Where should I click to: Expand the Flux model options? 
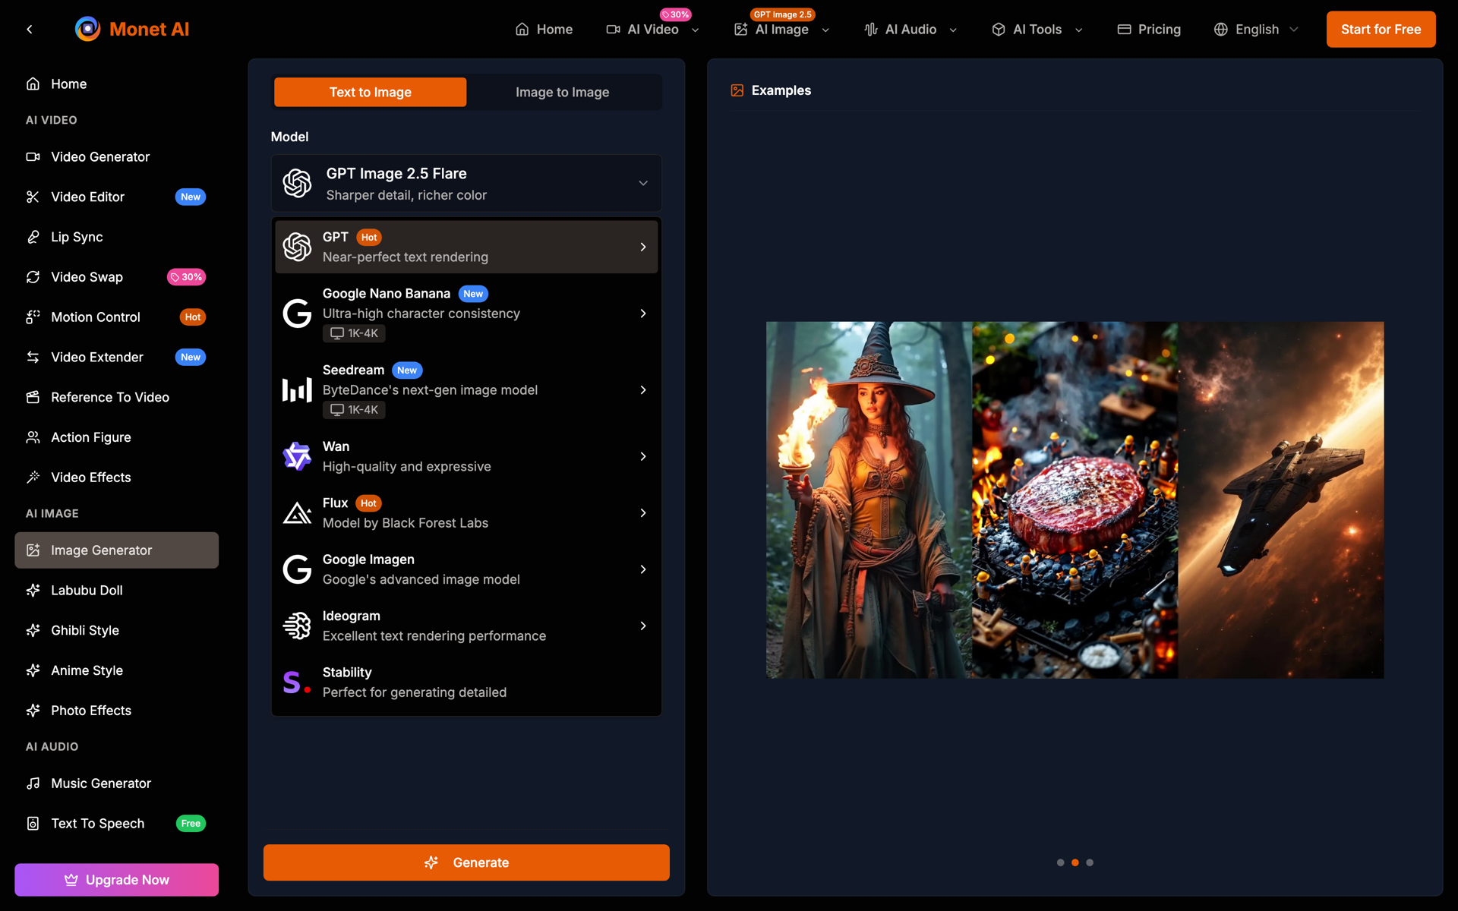click(466, 513)
